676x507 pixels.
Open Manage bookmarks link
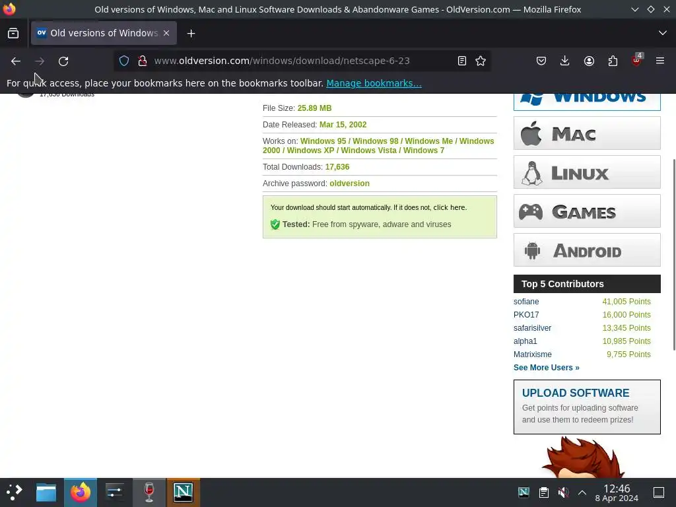[374, 83]
